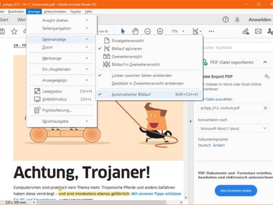This screenshot has width=273, height=205.
Task: Expand Werkzeuge submenu
Action: pos(62,58)
